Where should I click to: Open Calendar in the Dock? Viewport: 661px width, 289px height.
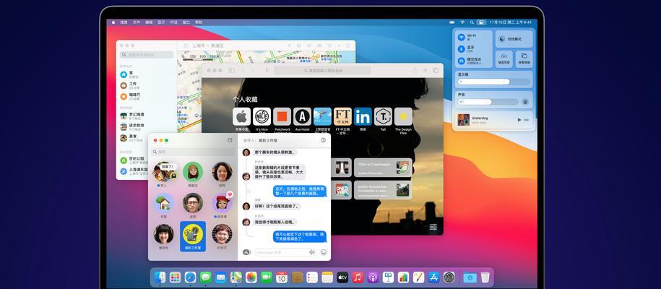282,277
